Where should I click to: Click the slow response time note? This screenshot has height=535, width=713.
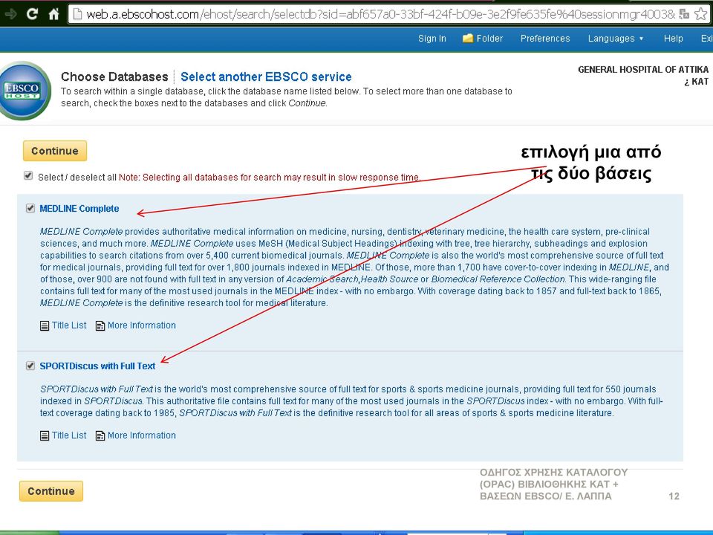[x=269, y=177]
